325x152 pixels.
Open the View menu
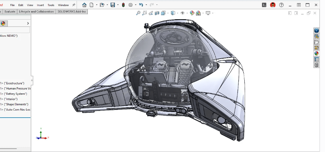pyautogui.click(x=30, y=5)
